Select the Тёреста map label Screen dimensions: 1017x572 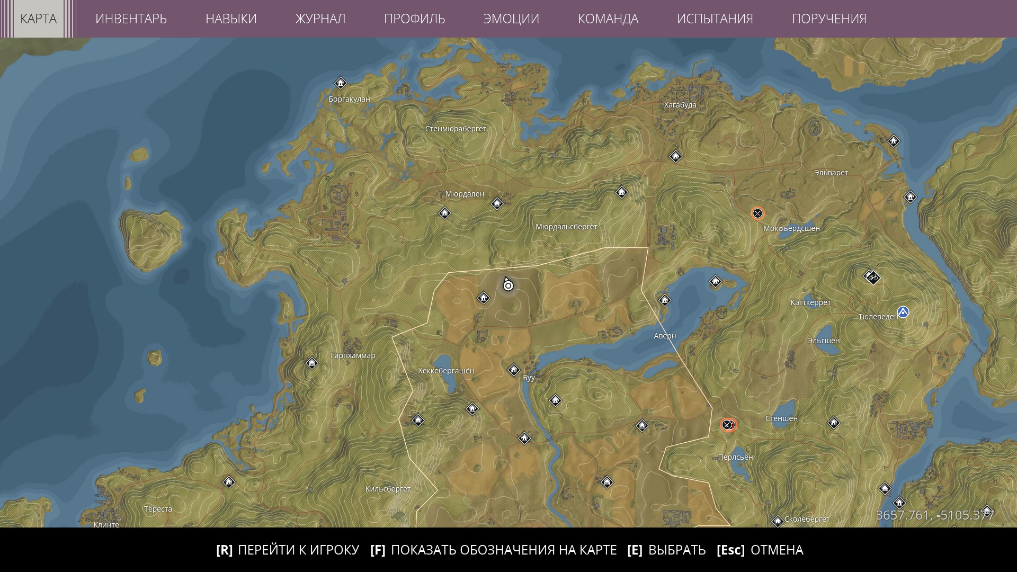pos(158,509)
